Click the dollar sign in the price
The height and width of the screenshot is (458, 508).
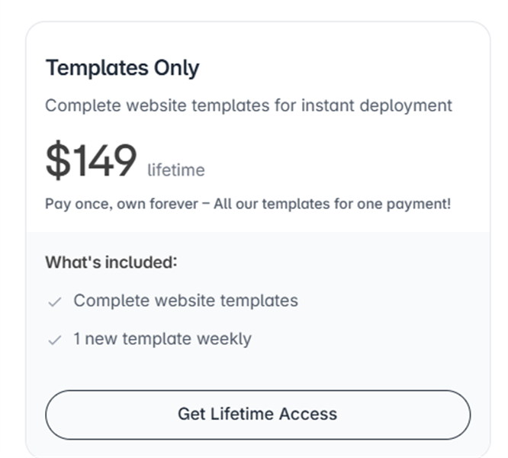click(x=56, y=161)
